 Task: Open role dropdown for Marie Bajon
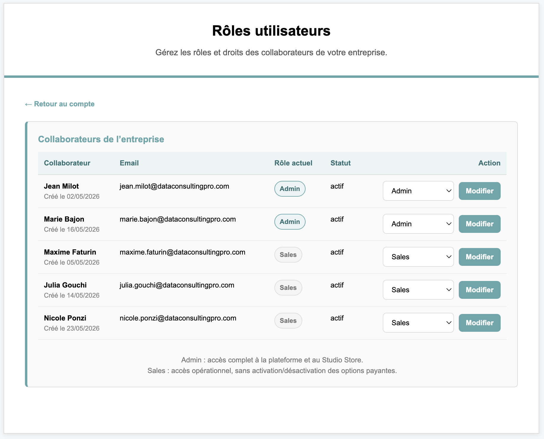coord(418,224)
